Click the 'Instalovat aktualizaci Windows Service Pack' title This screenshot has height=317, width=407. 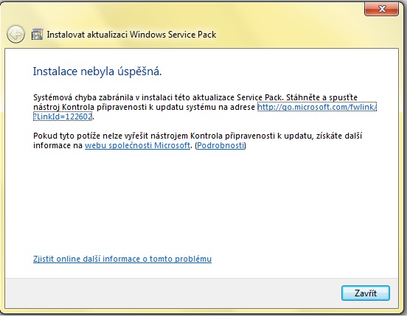pyautogui.click(x=131, y=35)
